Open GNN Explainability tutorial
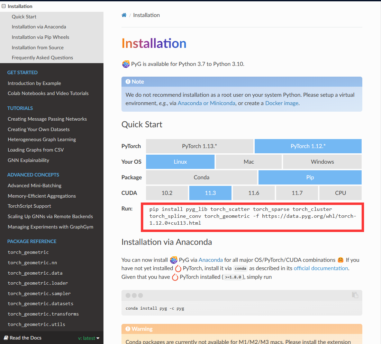381x344 pixels. pyautogui.click(x=28, y=160)
